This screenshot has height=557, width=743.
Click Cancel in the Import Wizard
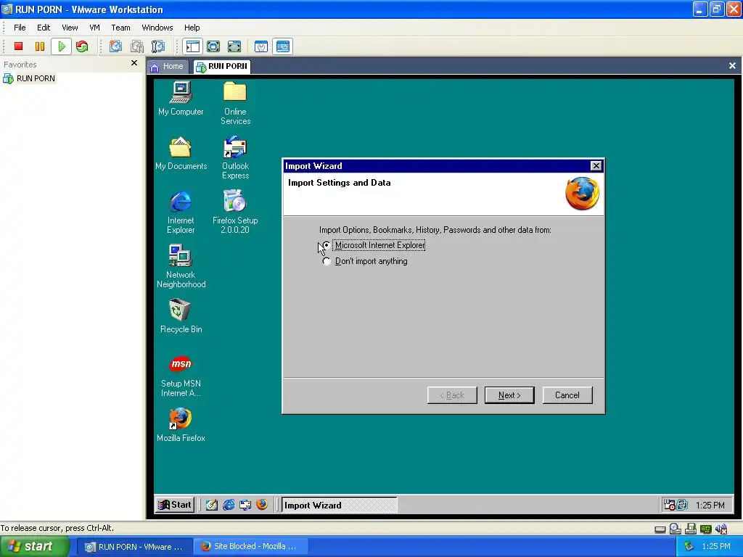(567, 395)
